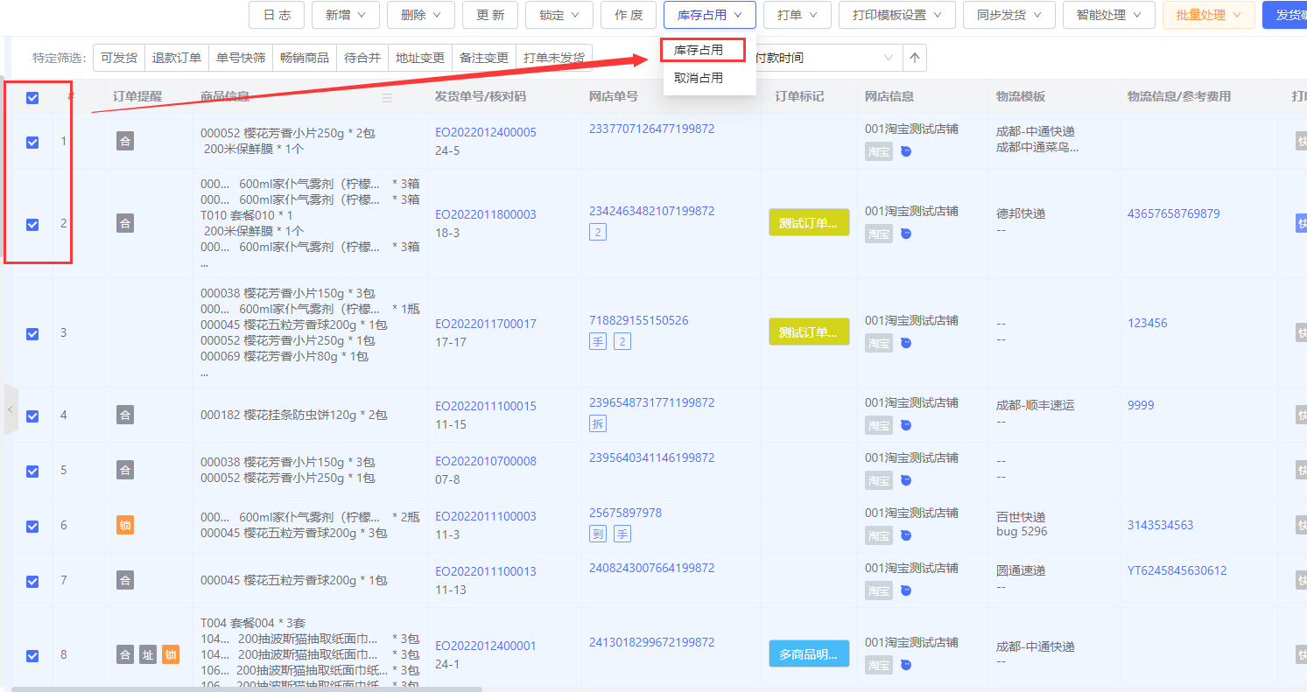Click the blue Wangwang chat icon in row 4
The height and width of the screenshot is (692, 1307).
(906, 425)
